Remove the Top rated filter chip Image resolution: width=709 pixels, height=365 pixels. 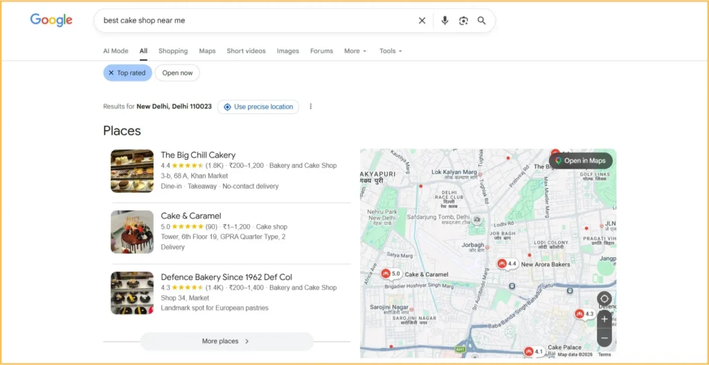click(x=111, y=73)
